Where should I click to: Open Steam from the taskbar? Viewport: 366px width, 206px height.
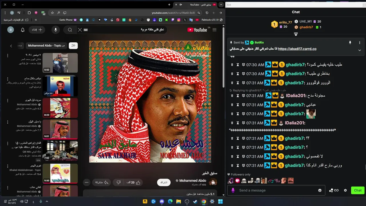195,201
